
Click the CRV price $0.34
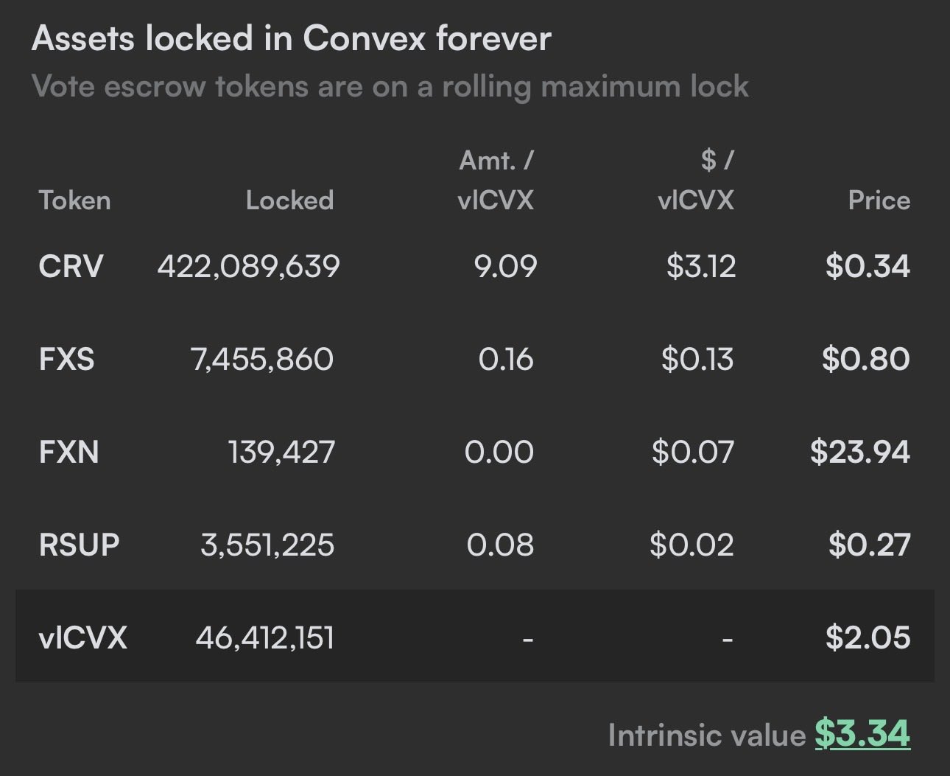(868, 266)
